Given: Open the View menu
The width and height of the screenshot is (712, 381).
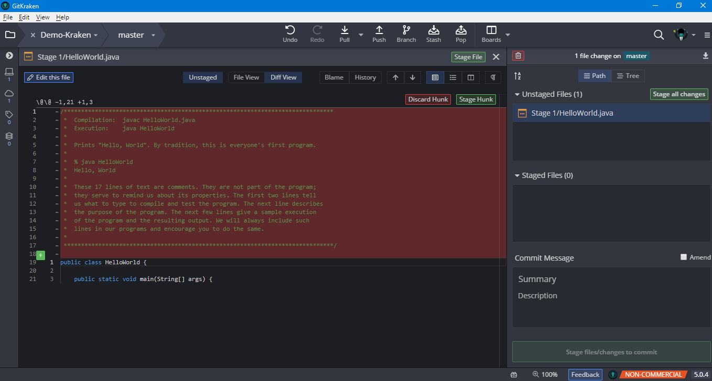Looking at the screenshot, I should tap(43, 17).
